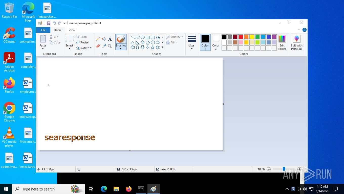Choose the Five-point star shape
Screen dimensions: 344x194
point(153,47)
